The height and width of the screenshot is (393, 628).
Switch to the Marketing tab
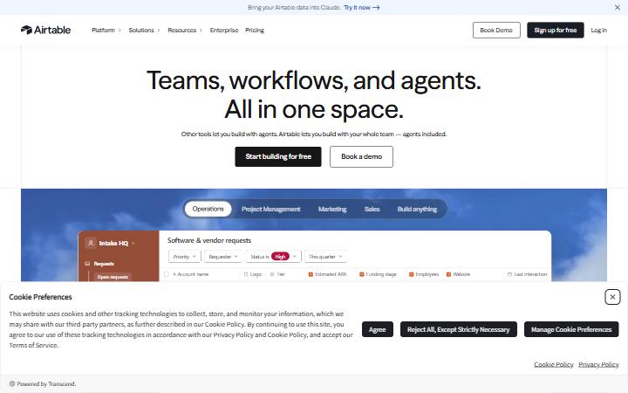coord(332,209)
